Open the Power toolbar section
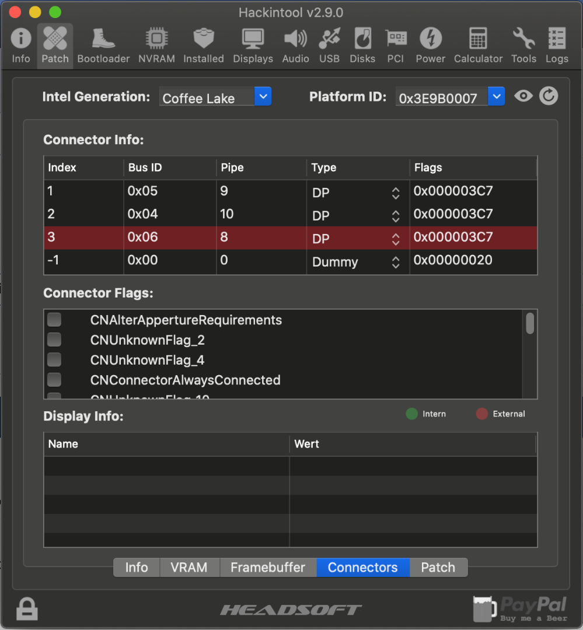583x630 pixels. 430,45
